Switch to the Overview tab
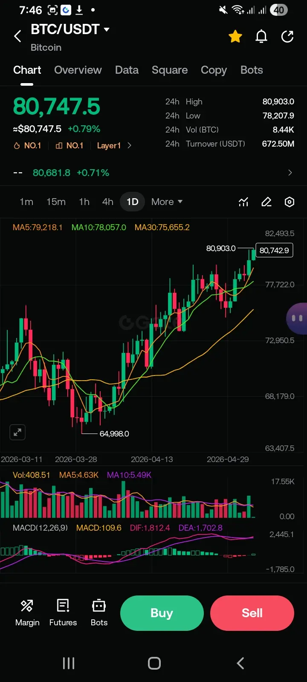Viewport: 307px width, 682px height. point(78,70)
